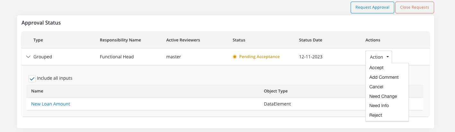Click the Status Date column header
This screenshot has width=455, height=132.
[x=310, y=40]
